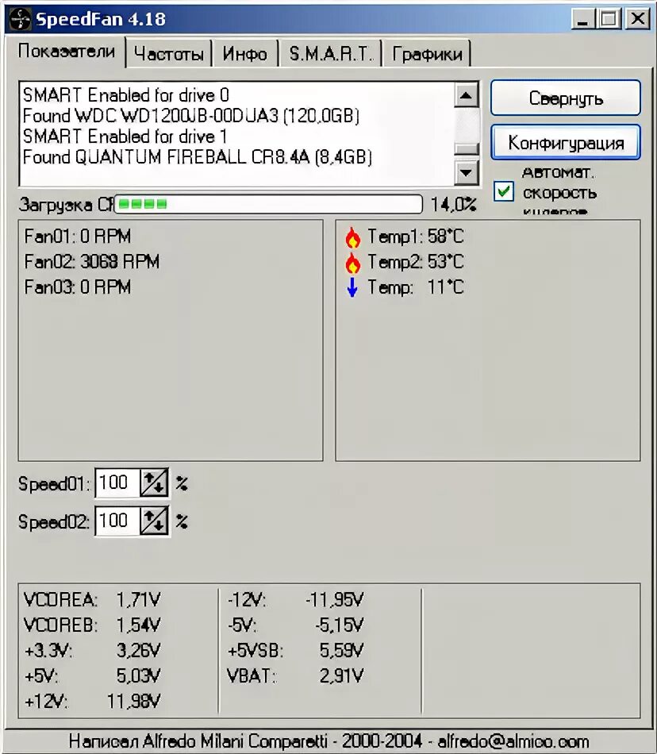The image size is (657, 754).
Task: Click the Temp1: 58°C reading
Action: pyautogui.click(x=416, y=237)
